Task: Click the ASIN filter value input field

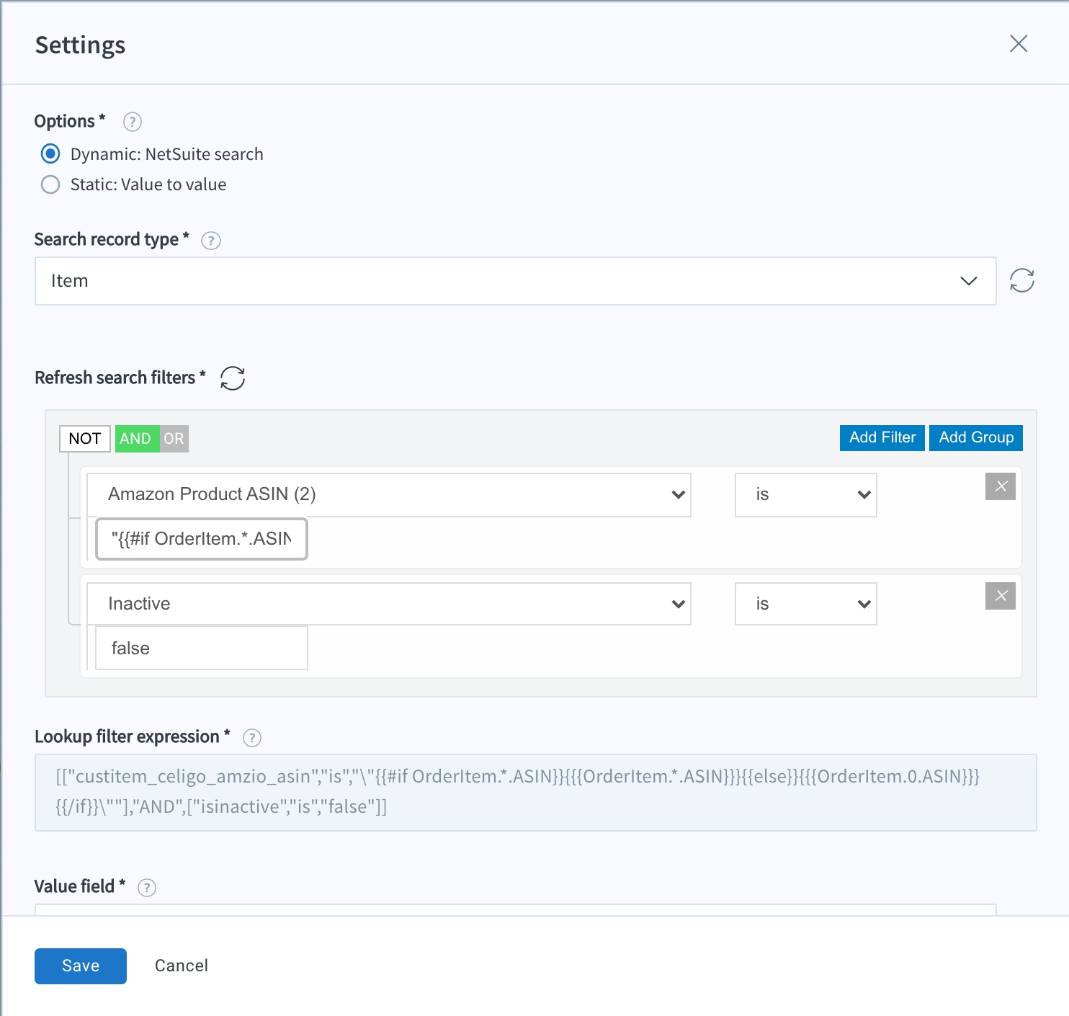Action: [x=202, y=539]
